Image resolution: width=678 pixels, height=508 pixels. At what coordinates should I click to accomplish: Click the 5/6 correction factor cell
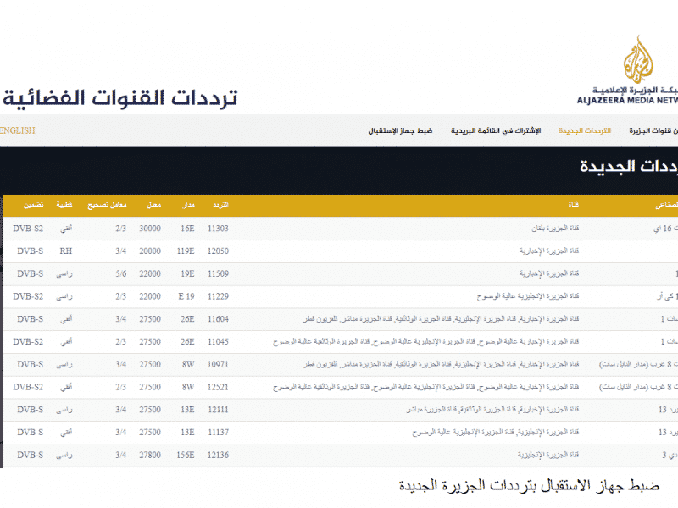(x=121, y=273)
